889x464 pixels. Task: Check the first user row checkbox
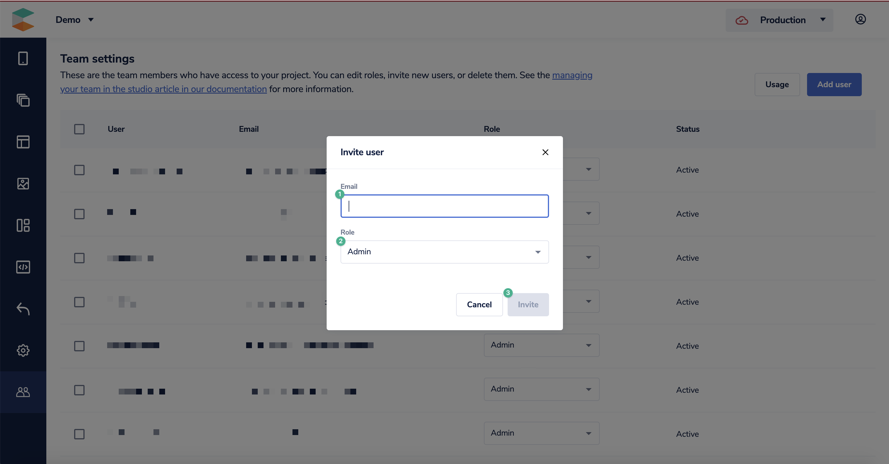[79, 170]
